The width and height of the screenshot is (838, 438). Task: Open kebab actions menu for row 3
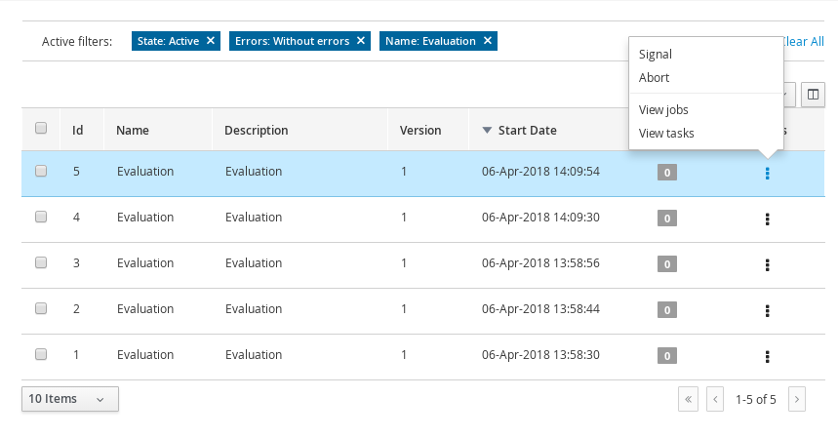768,264
